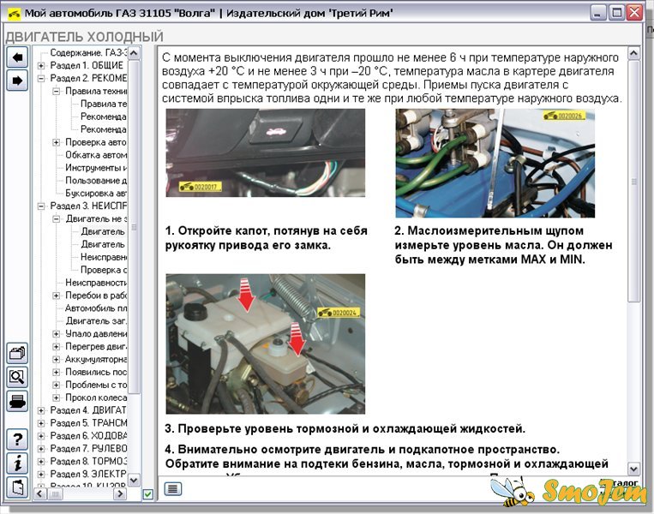
Task: Open the magnifier search icon
Action: pyautogui.click(x=17, y=377)
